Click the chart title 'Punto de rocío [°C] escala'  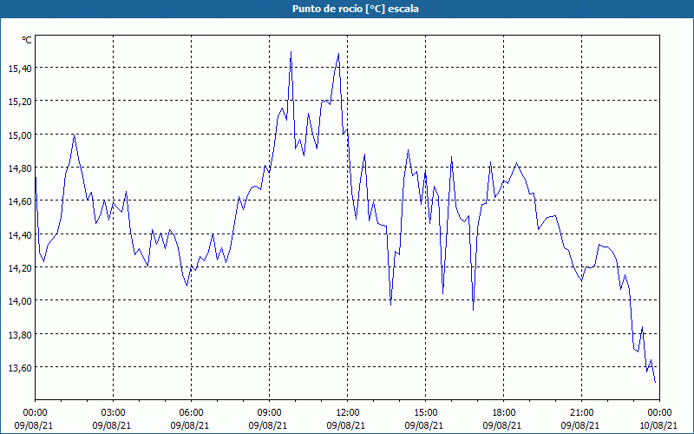(x=356, y=9)
